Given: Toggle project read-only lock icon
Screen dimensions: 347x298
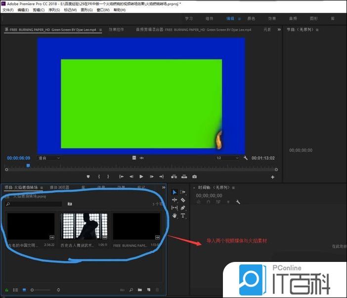Looking at the screenshot, I should point(6,290).
